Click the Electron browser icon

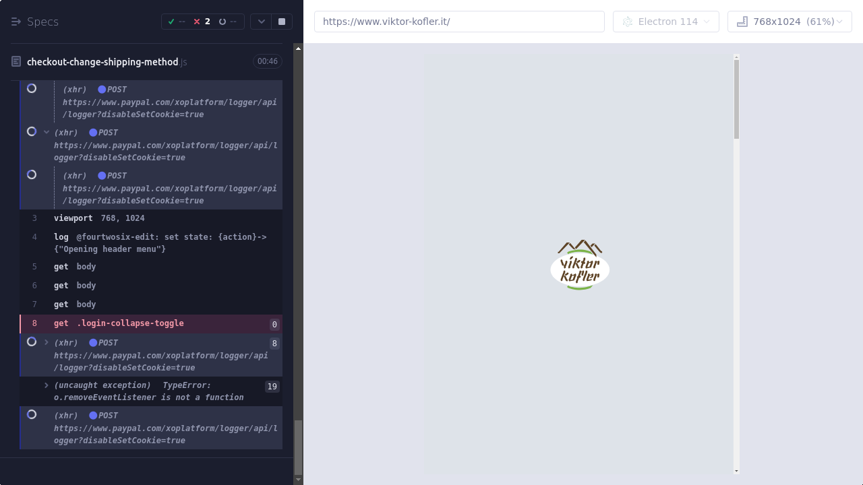pos(628,22)
